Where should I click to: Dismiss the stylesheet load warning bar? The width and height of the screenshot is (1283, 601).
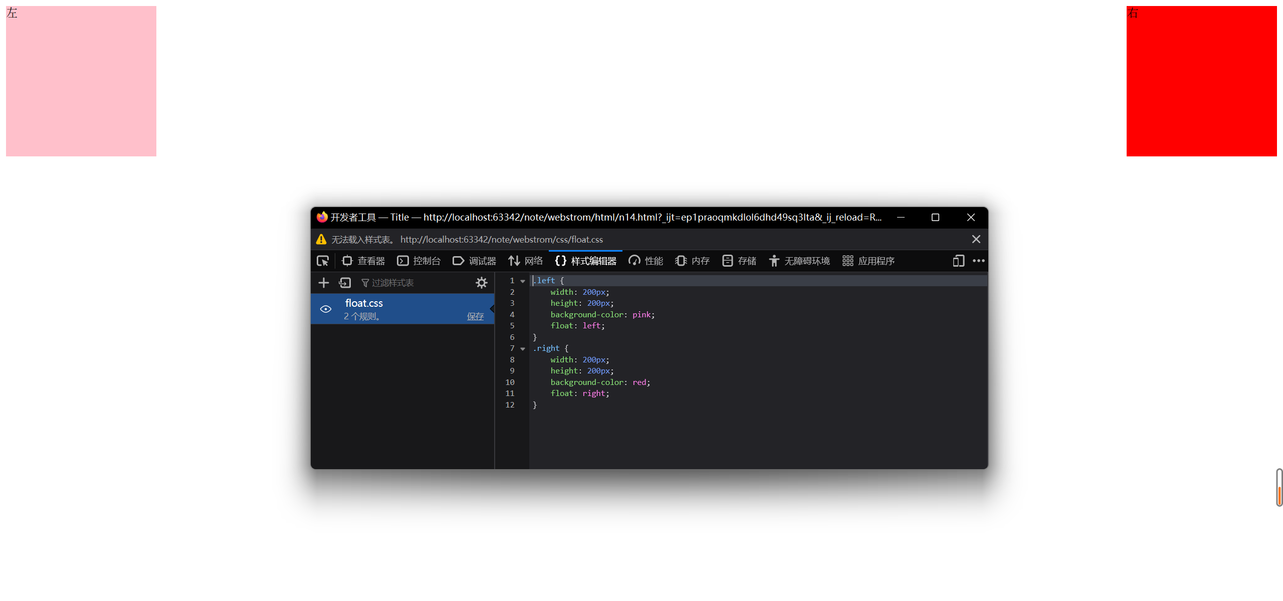click(976, 239)
